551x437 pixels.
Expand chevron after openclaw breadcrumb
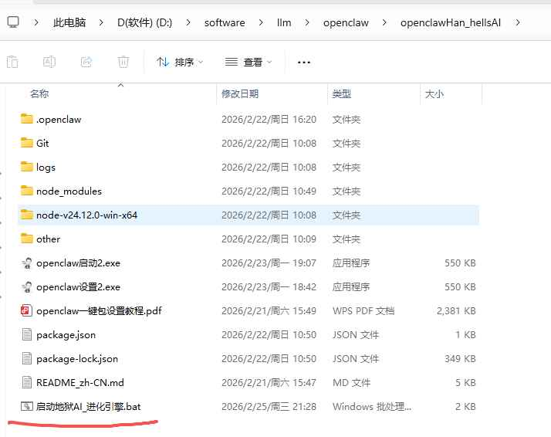(384, 22)
